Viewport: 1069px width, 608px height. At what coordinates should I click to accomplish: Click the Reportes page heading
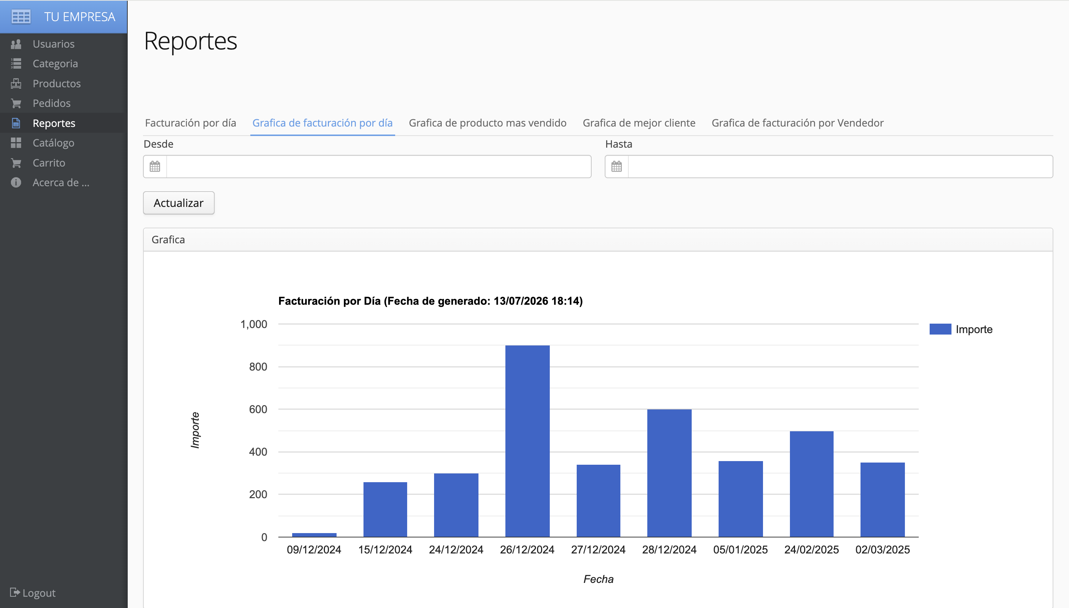pos(191,41)
